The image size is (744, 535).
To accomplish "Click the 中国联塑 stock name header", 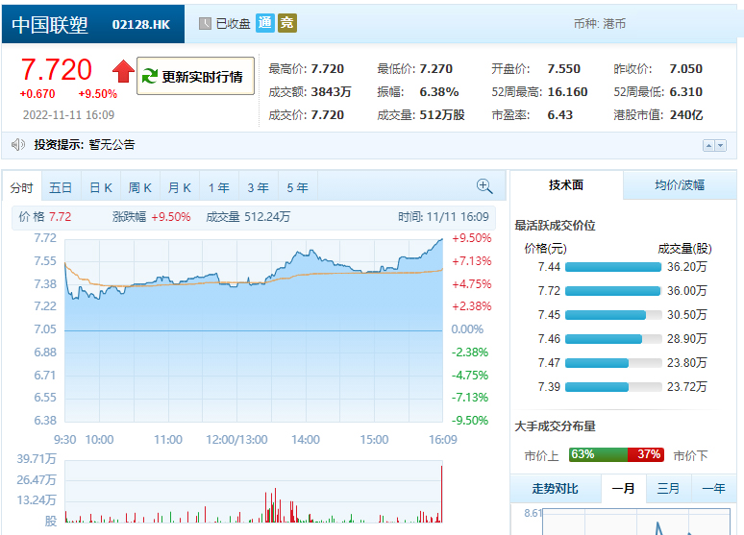I will (50, 25).
